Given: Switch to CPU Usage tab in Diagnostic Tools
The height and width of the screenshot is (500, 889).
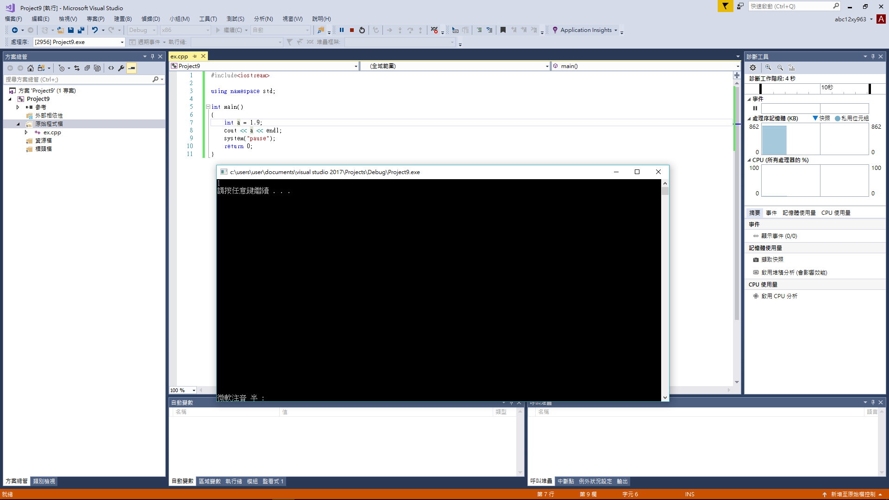Looking at the screenshot, I should pyautogui.click(x=836, y=213).
